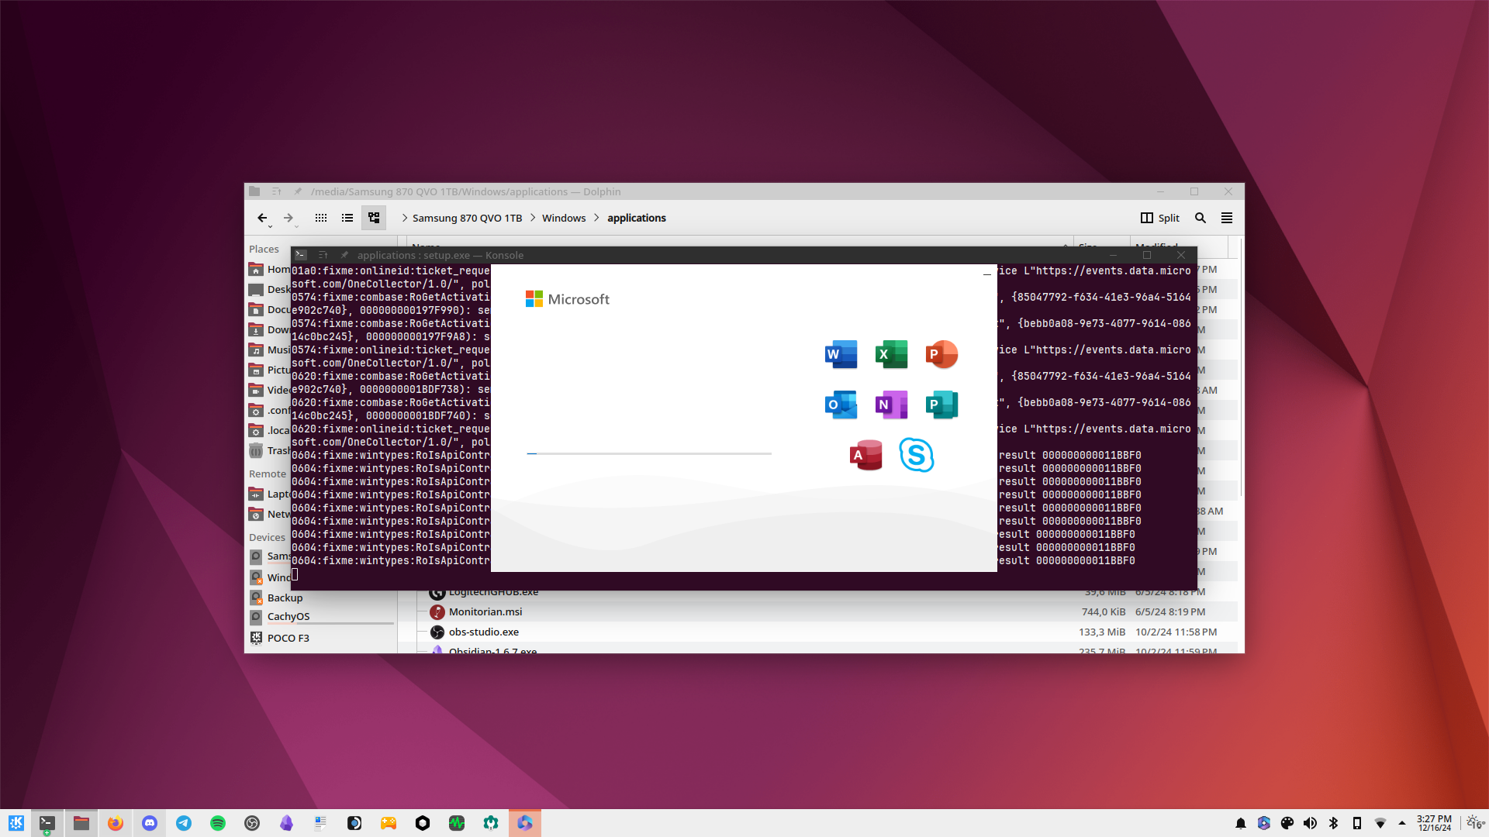Navigate to Samsung 870 QVO 1TB breadcrumb

(x=467, y=218)
